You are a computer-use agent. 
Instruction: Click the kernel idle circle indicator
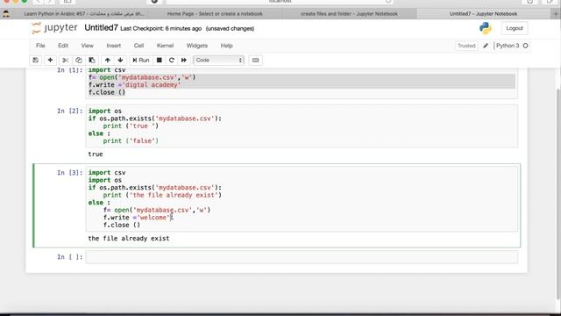526,46
